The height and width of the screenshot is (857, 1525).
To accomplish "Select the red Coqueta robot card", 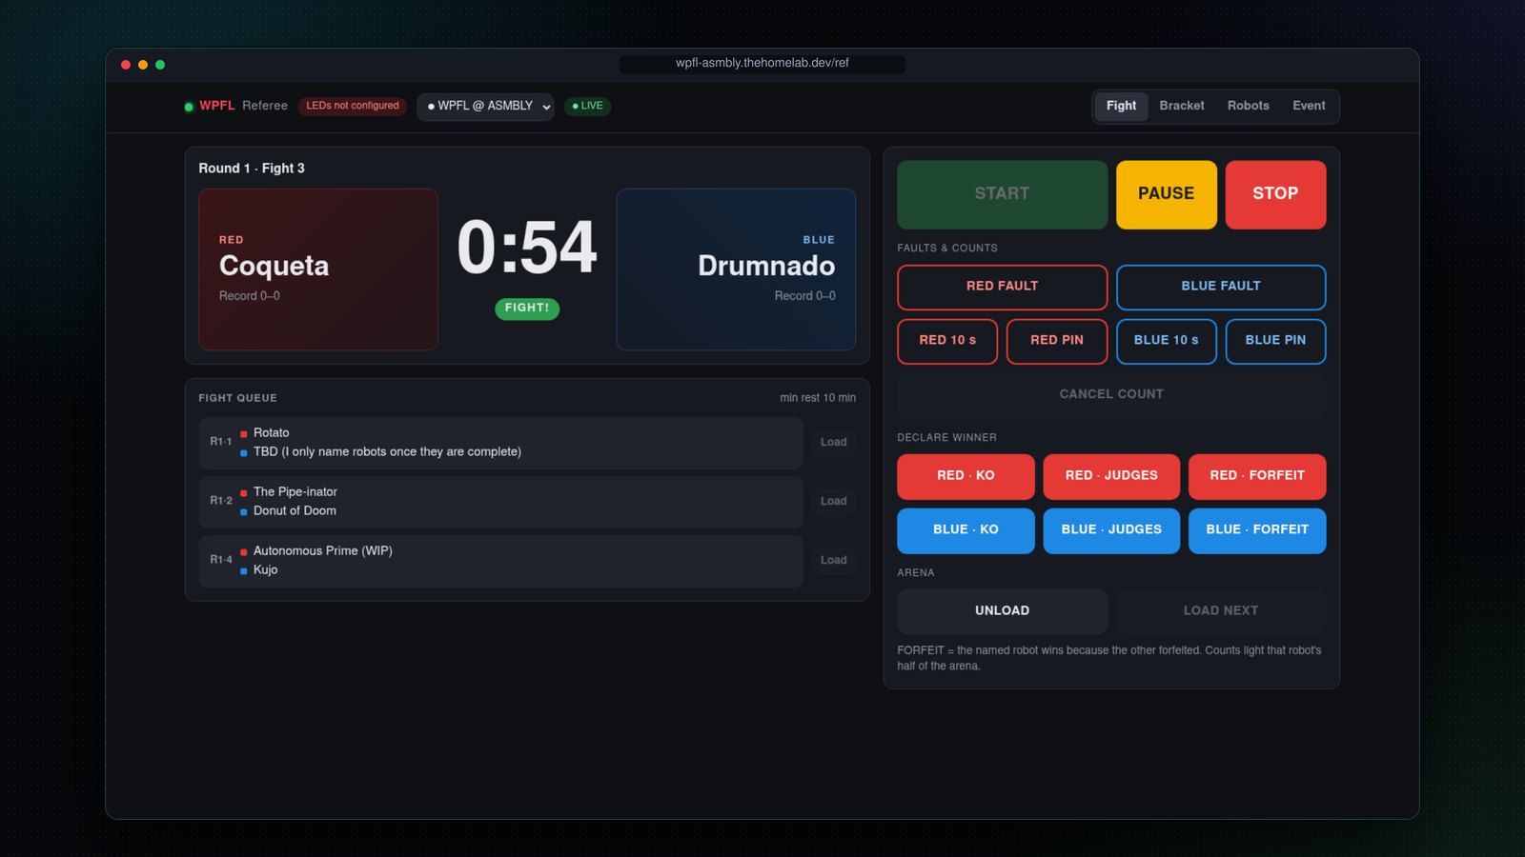I will point(318,269).
